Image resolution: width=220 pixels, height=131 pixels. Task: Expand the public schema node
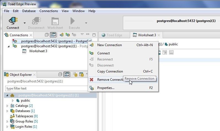(x=13, y=101)
